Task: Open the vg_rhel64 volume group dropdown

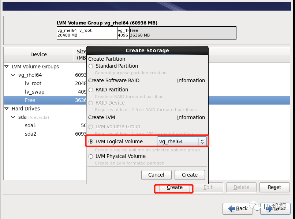Action: (182, 141)
